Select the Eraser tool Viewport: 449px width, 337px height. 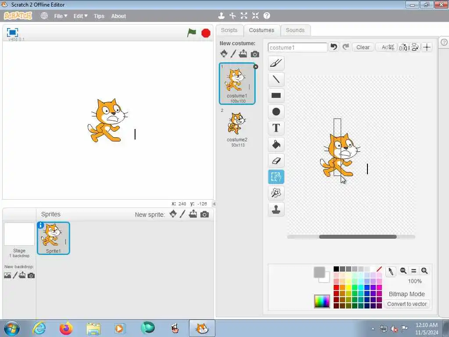click(x=276, y=161)
